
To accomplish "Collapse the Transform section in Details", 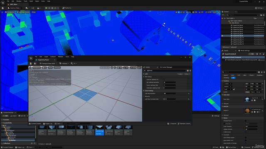I will (x=223, y=81).
